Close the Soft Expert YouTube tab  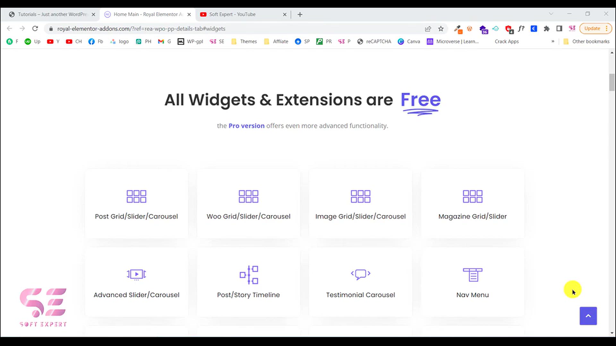[x=285, y=14]
